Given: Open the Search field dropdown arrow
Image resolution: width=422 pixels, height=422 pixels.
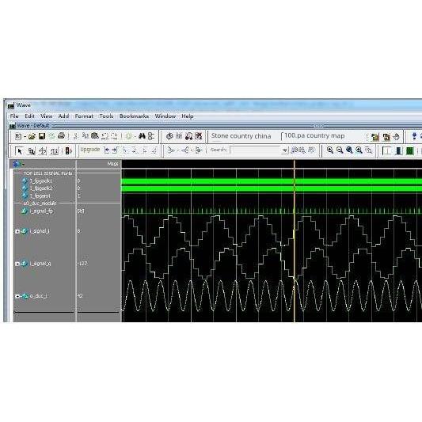Looking at the screenshot, I should tap(284, 150).
